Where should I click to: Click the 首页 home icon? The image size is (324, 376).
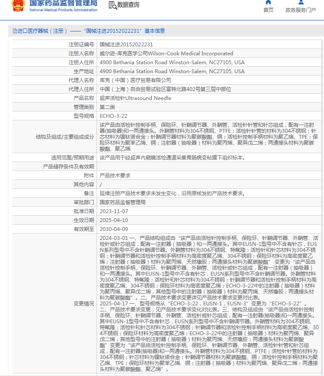click(268, 2)
